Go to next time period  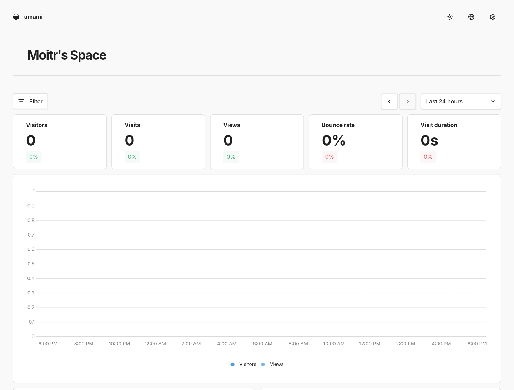pyautogui.click(x=408, y=101)
